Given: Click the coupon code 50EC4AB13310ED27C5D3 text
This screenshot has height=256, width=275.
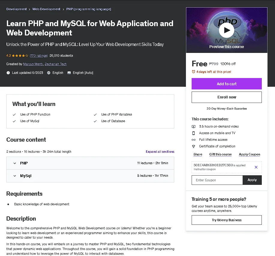Looking at the screenshot, I should pos(213,165).
